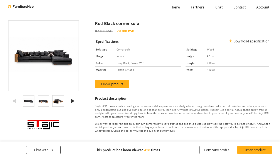Image resolution: width=280 pixels, height=158 pixels.
Task: Show next image with right arrow
Action: tap(73, 101)
